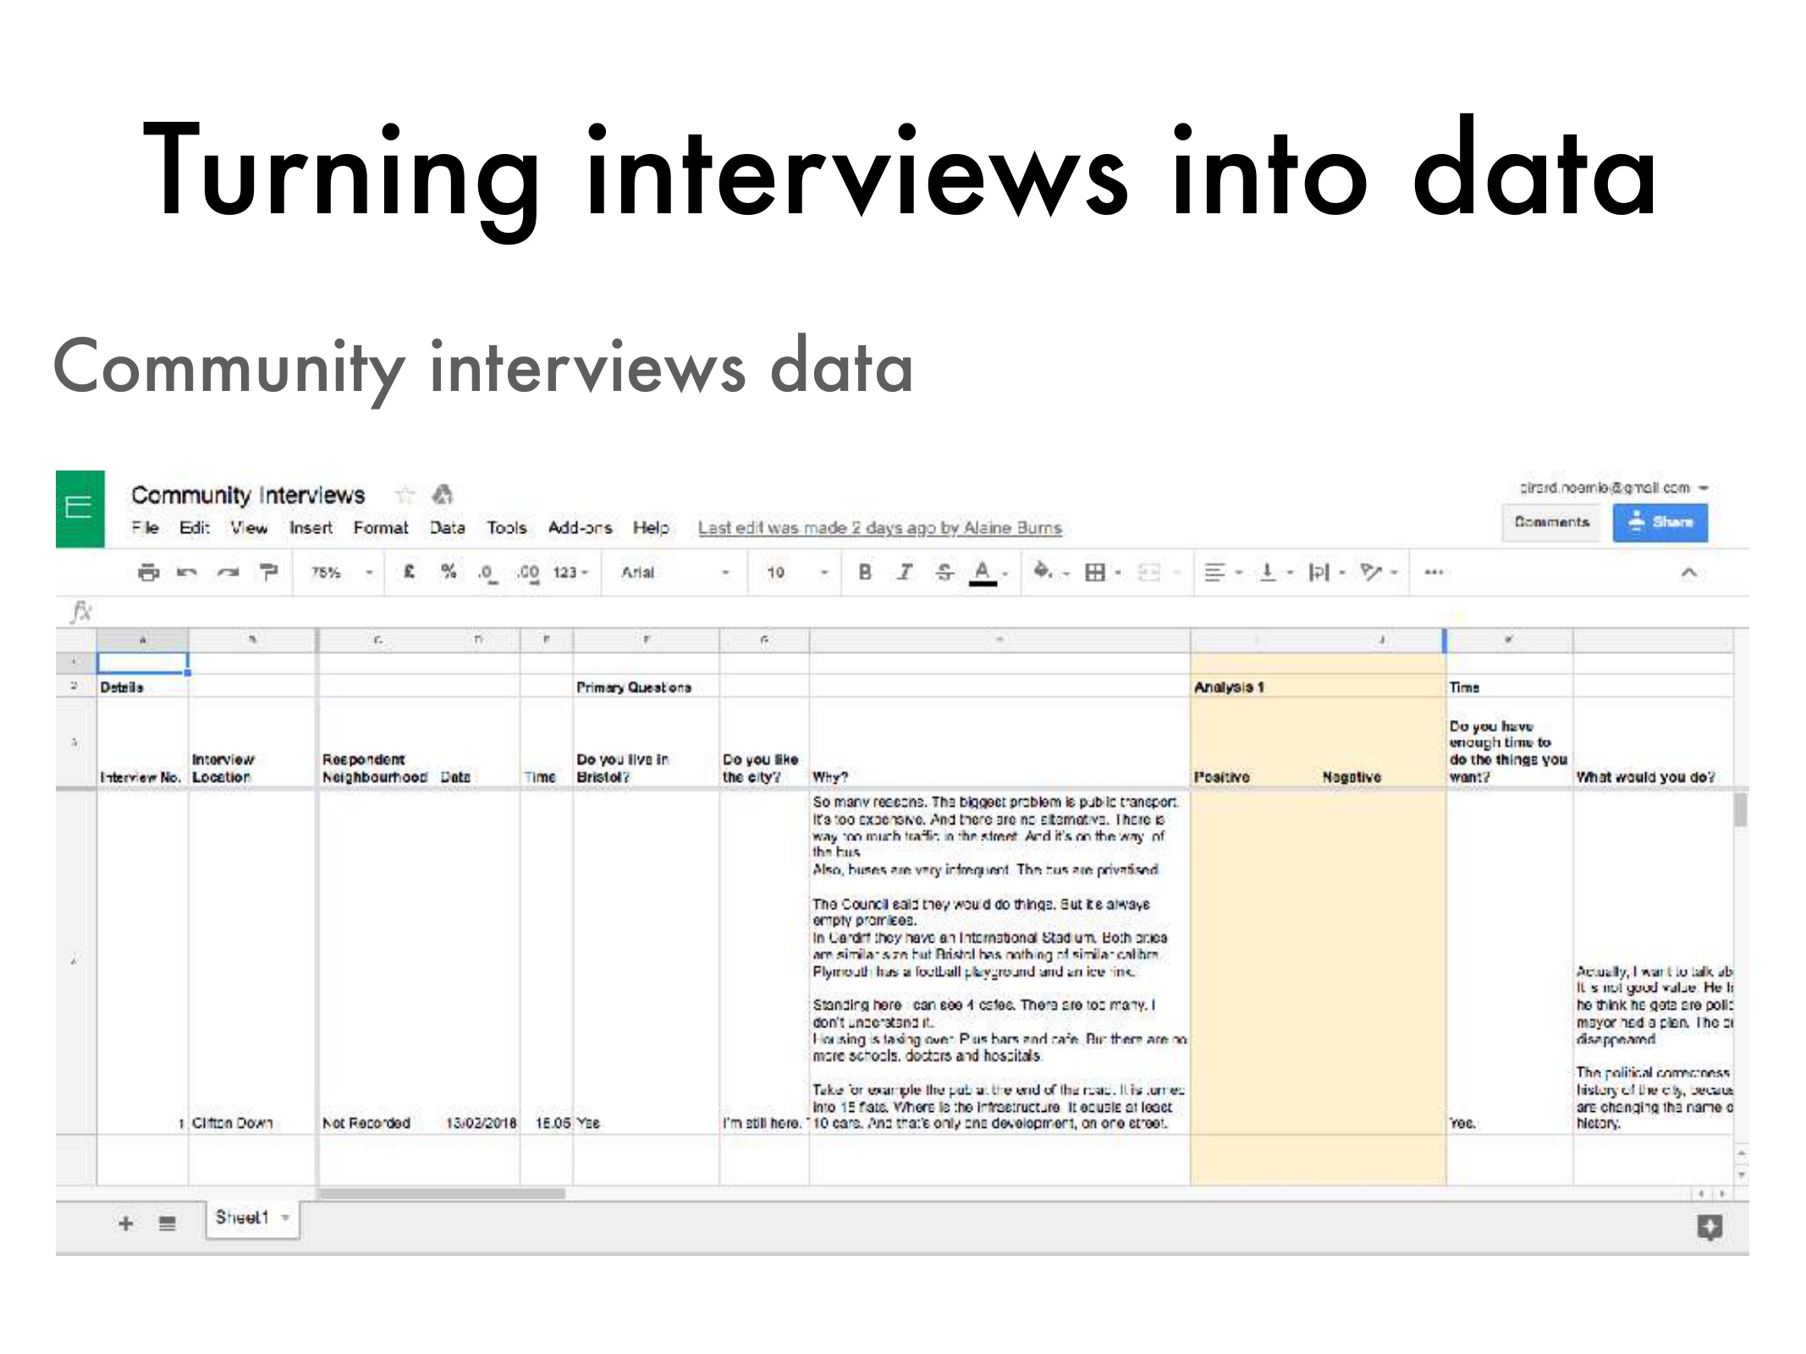Toggle bold formatting
The height and width of the screenshot is (1354, 1806).
[864, 573]
